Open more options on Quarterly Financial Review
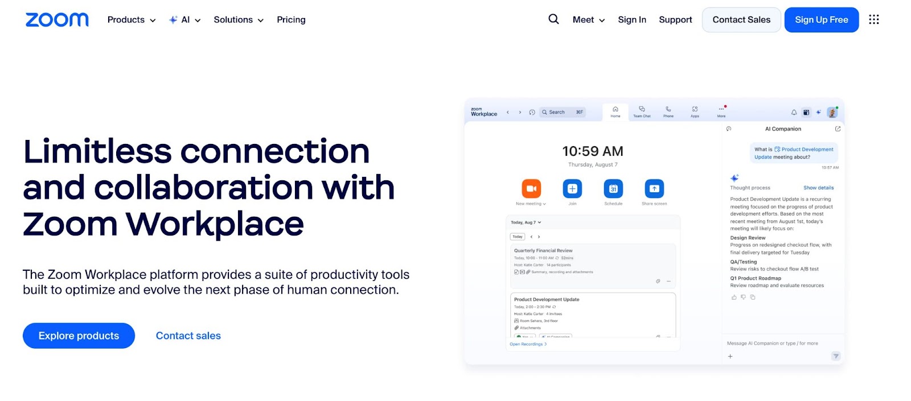911x401 pixels. [x=668, y=281]
